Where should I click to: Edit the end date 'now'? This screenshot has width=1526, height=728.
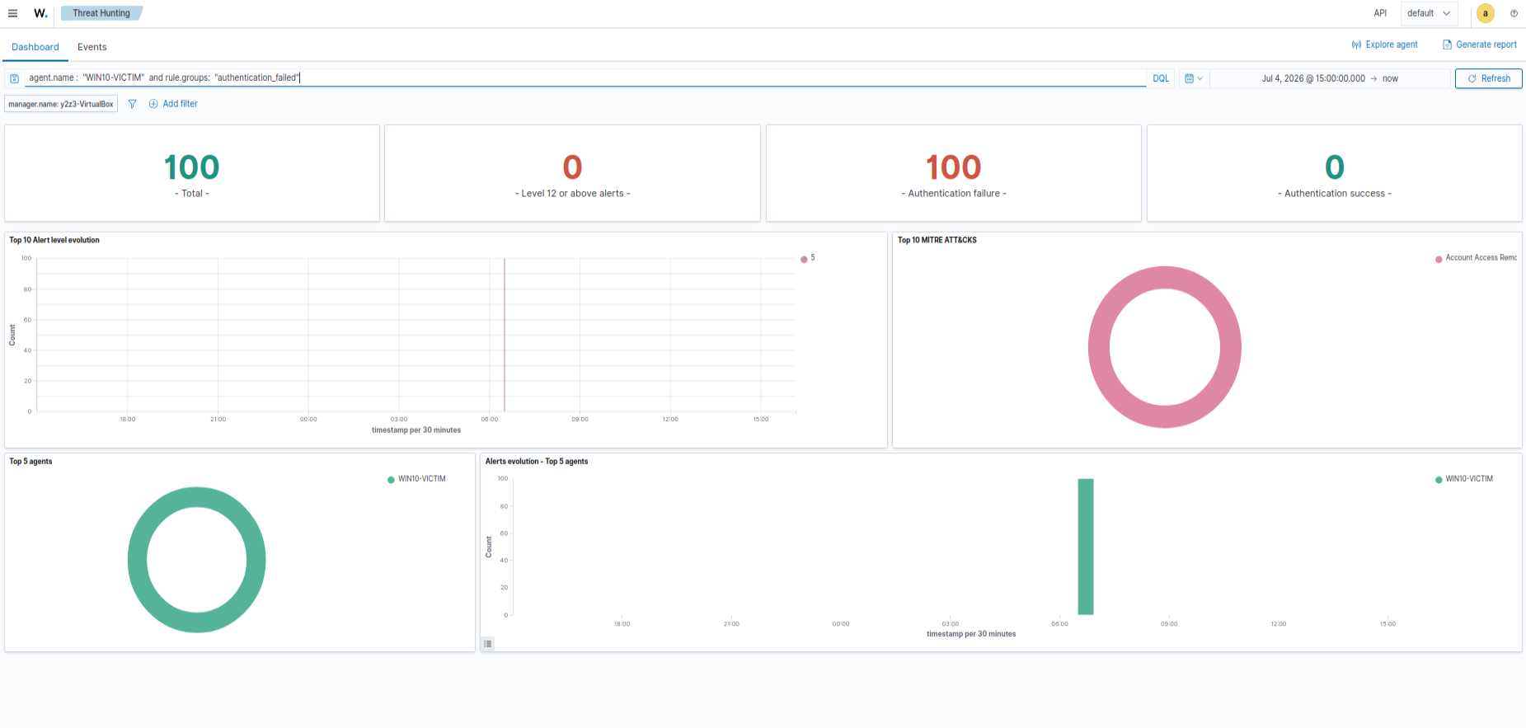(x=1390, y=78)
